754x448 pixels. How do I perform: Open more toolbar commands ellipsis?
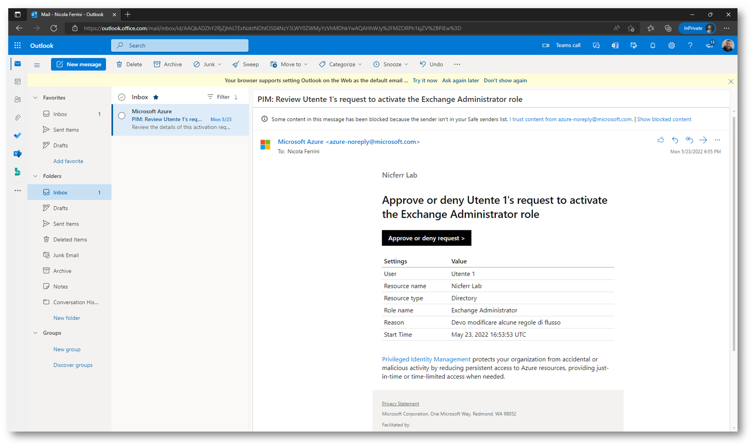pos(457,64)
